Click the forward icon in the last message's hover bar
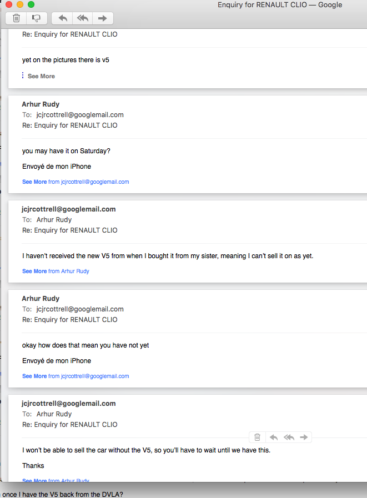This screenshot has height=498, width=367. pyautogui.click(x=304, y=437)
